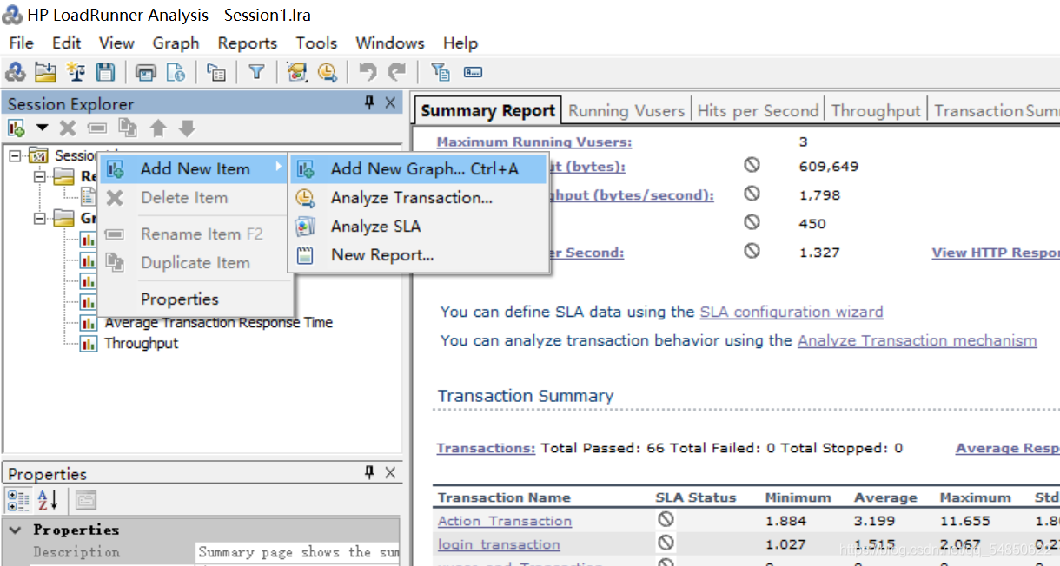1060x566 pixels.
Task: Click the Description property value field
Action: coord(297,552)
